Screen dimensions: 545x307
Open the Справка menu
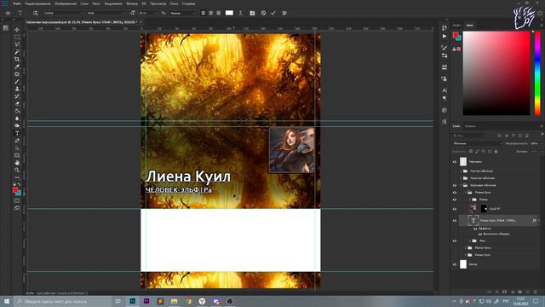click(188, 3)
